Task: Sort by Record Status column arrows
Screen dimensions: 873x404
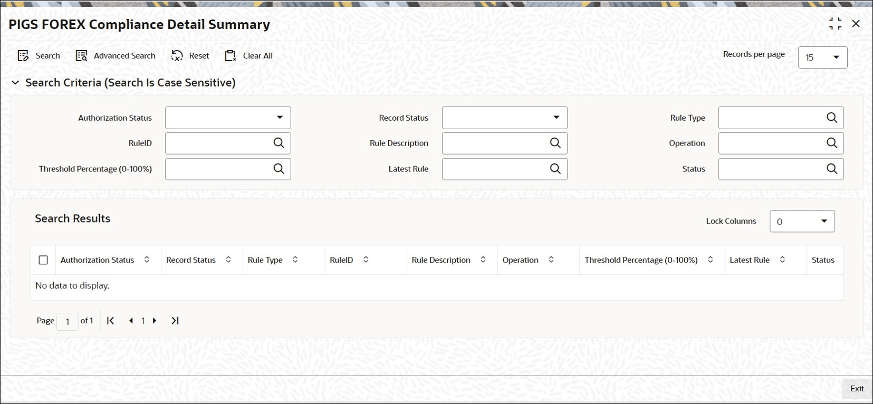Action: click(228, 259)
